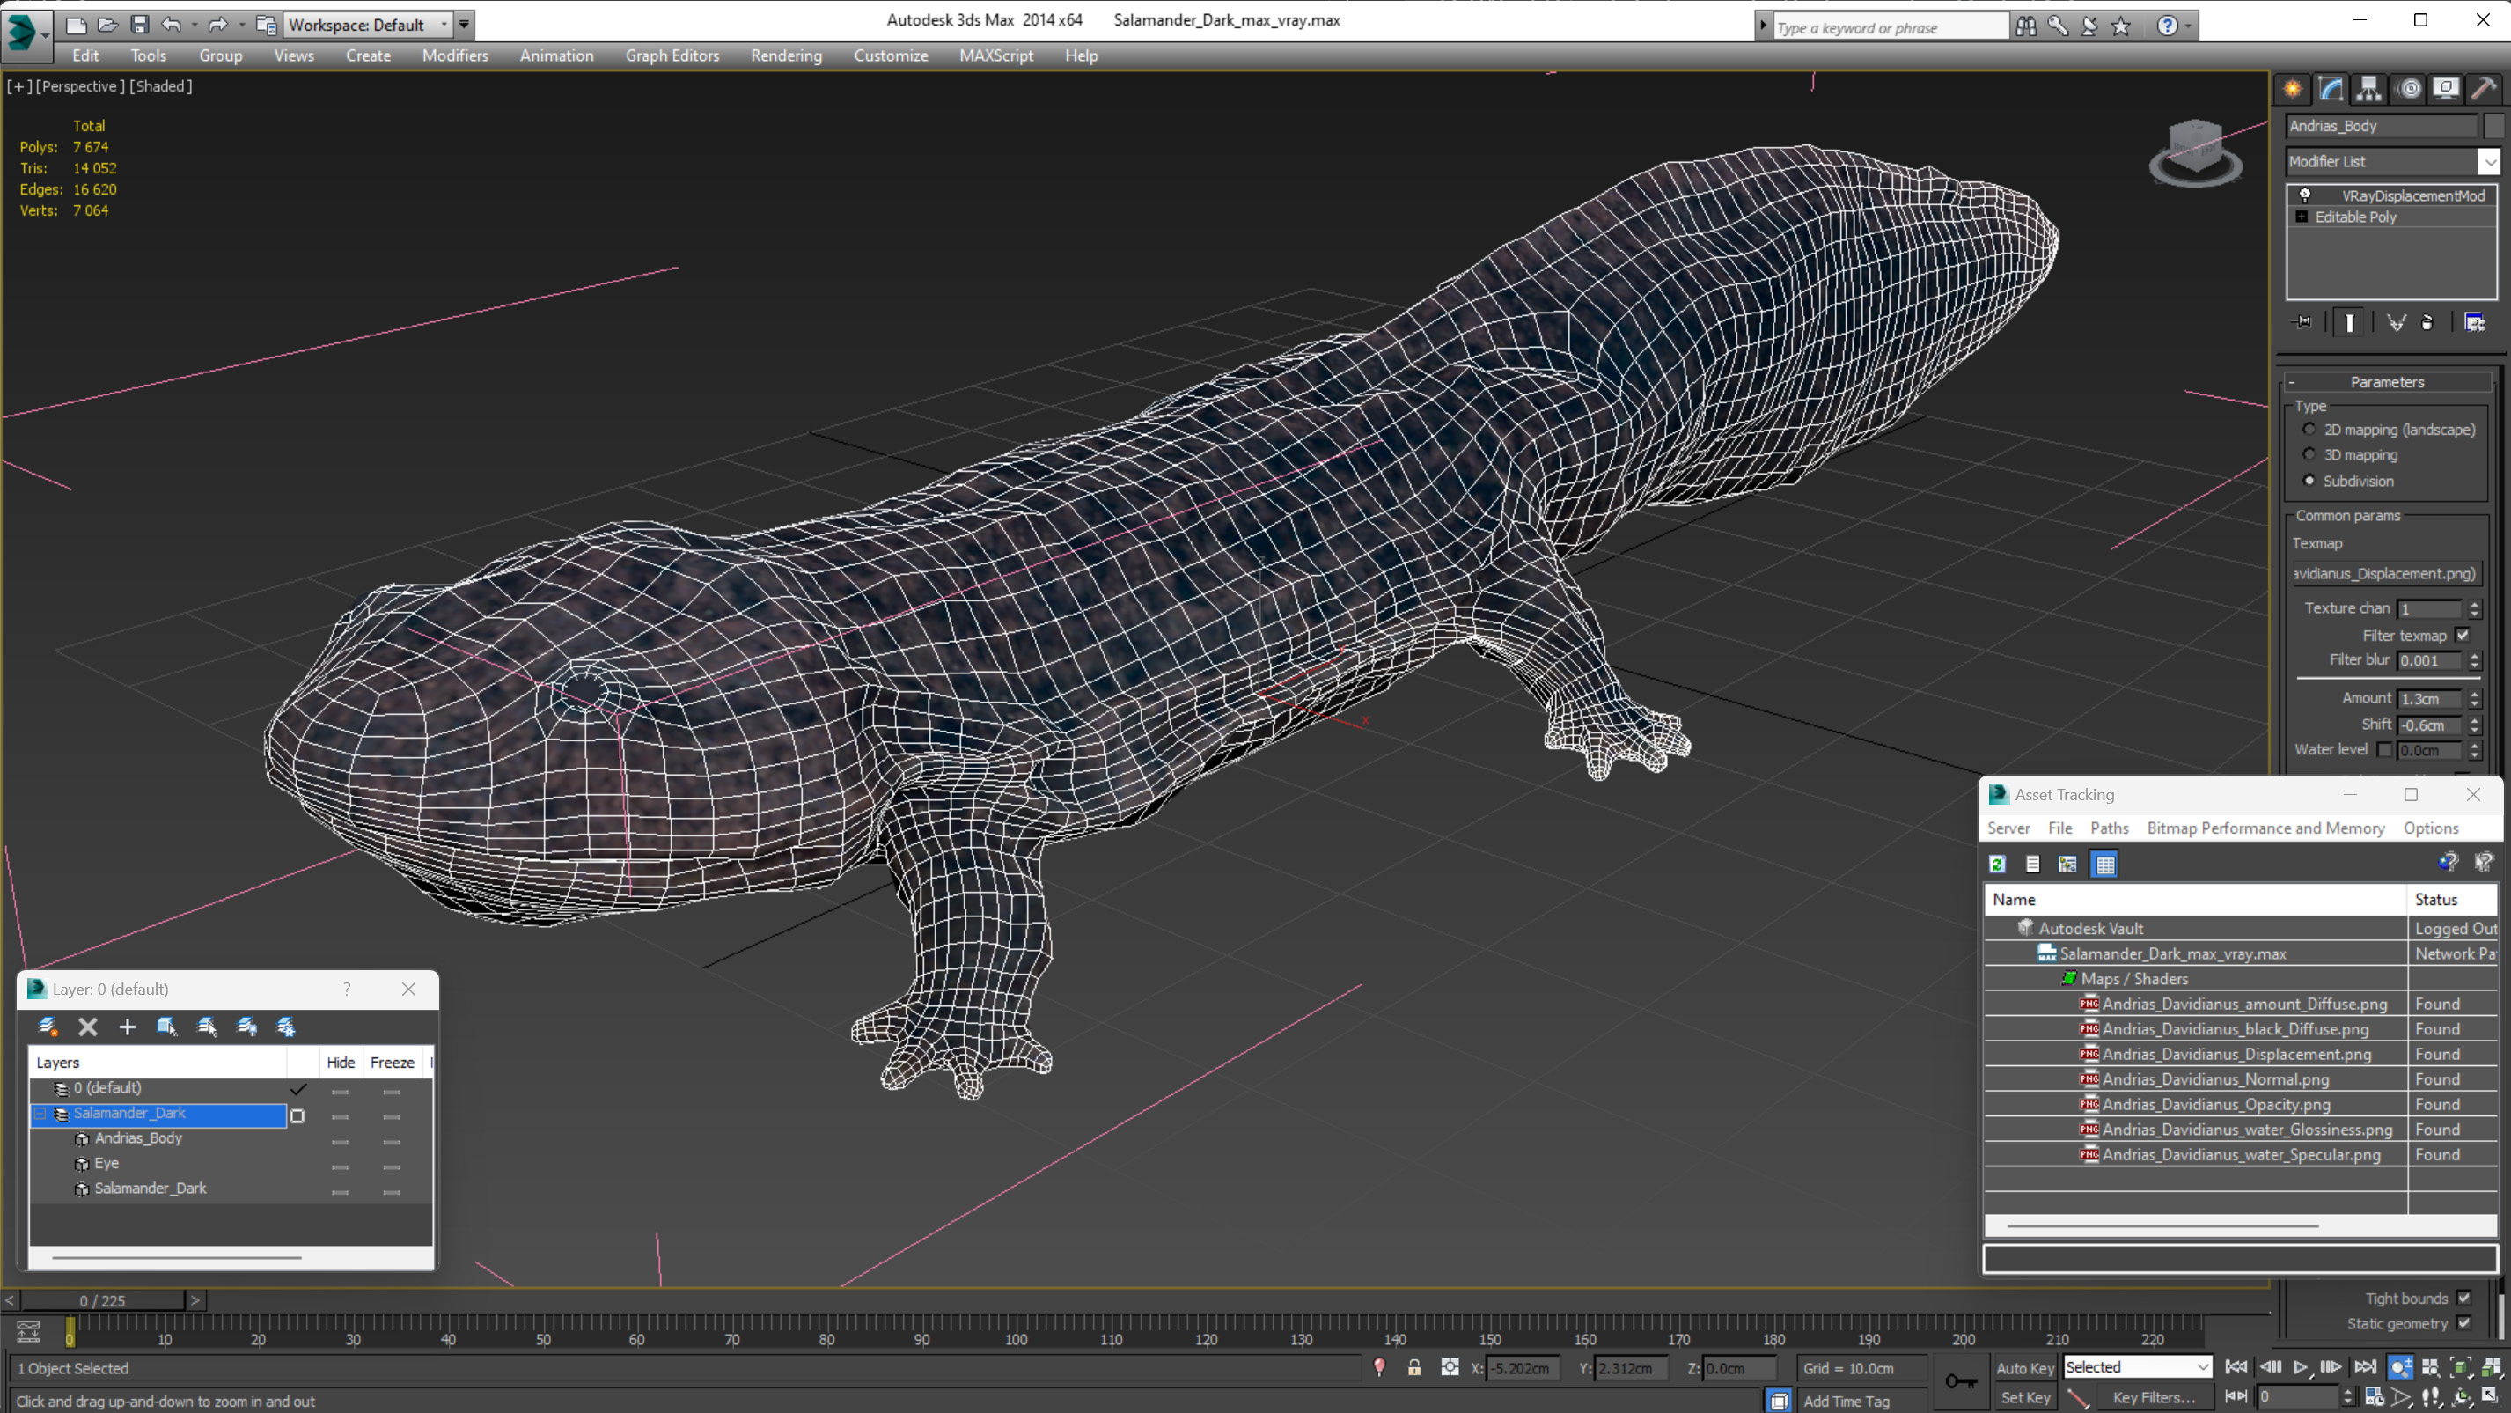
Task: Increase Amount spinner value
Action: [x=2474, y=694]
